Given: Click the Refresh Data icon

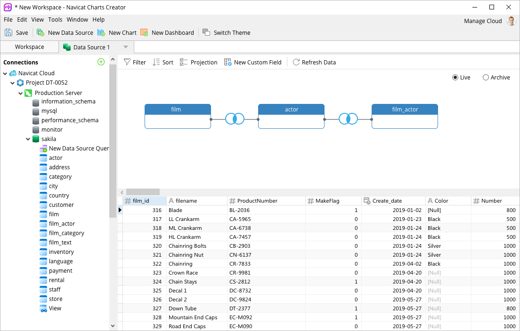Looking at the screenshot, I should click(296, 62).
